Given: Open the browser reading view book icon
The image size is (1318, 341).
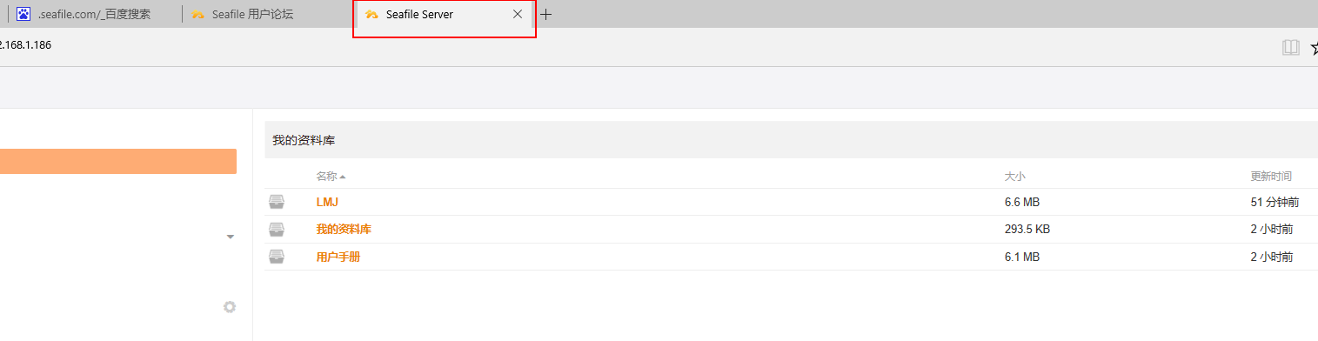Looking at the screenshot, I should coord(1291,47).
